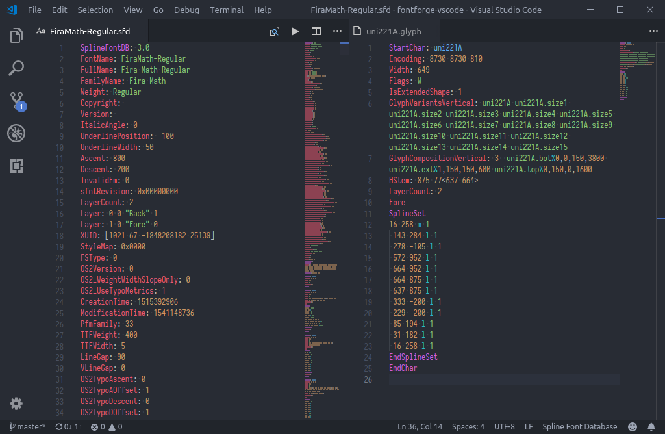Click the 'FontName: FiraMath-Regular' line
This screenshot has height=434, width=665.
(133, 59)
